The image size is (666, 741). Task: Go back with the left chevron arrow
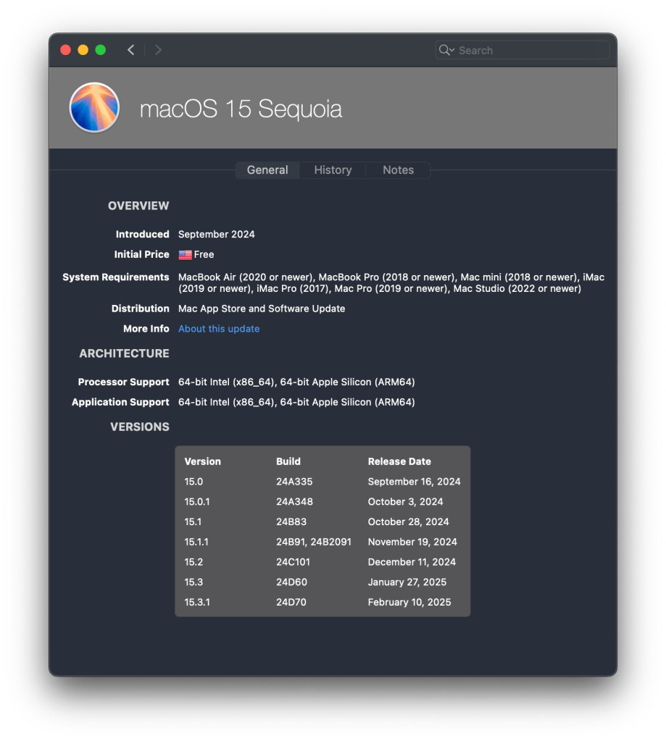click(x=130, y=50)
